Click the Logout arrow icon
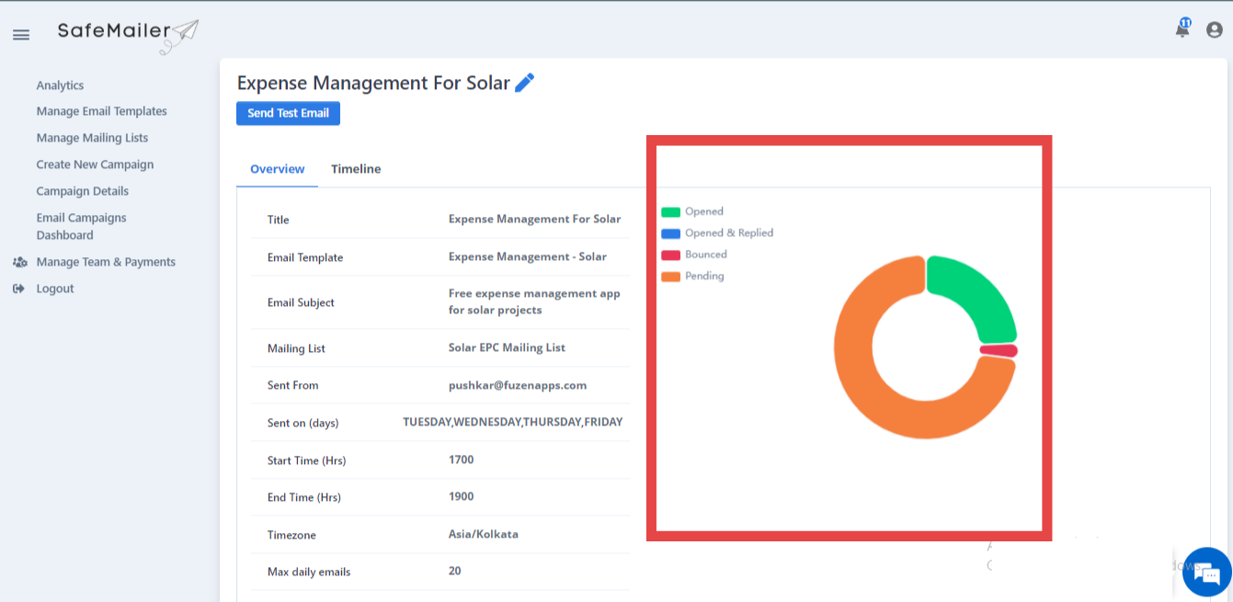1233x602 pixels. tap(18, 288)
